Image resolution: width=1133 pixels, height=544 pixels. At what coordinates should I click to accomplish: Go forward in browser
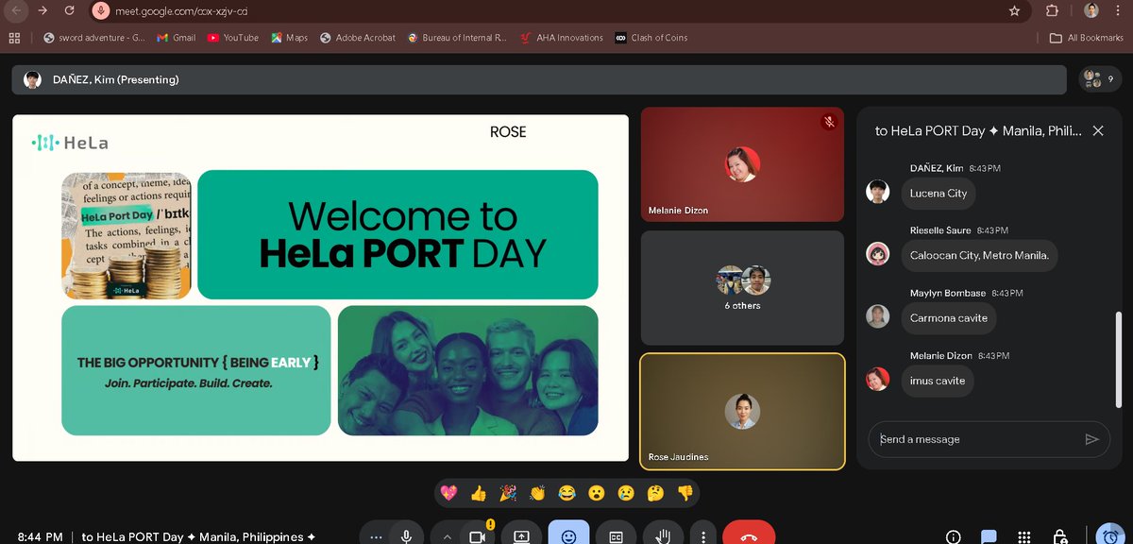[43, 10]
